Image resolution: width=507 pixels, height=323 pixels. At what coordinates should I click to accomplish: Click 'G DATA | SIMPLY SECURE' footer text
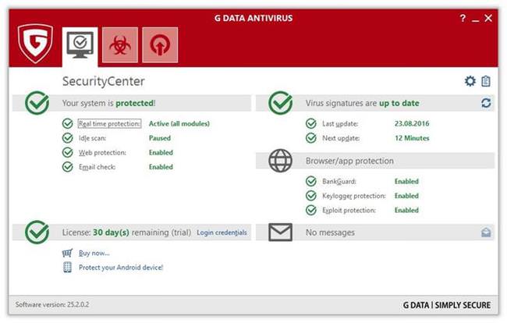446,305
